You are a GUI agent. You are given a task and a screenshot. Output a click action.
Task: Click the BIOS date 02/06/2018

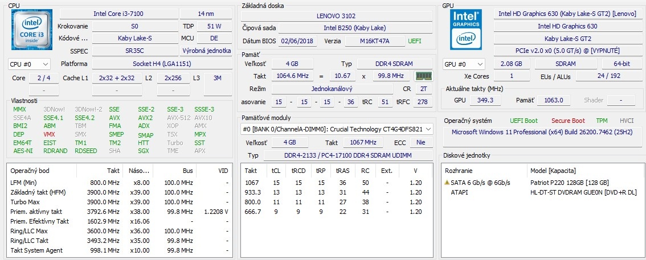[297, 41]
